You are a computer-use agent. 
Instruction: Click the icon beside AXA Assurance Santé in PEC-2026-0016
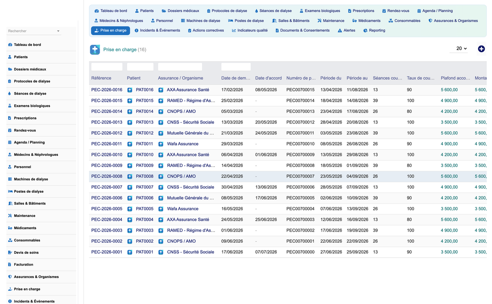coord(161,90)
